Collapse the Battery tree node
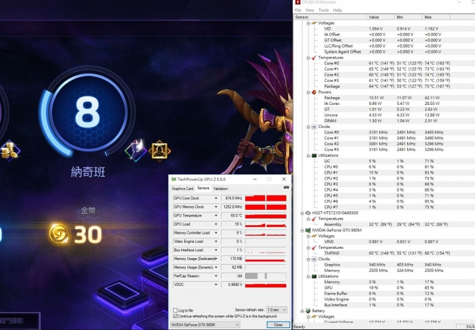Screen dimensions: 475x330 coord(302,311)
